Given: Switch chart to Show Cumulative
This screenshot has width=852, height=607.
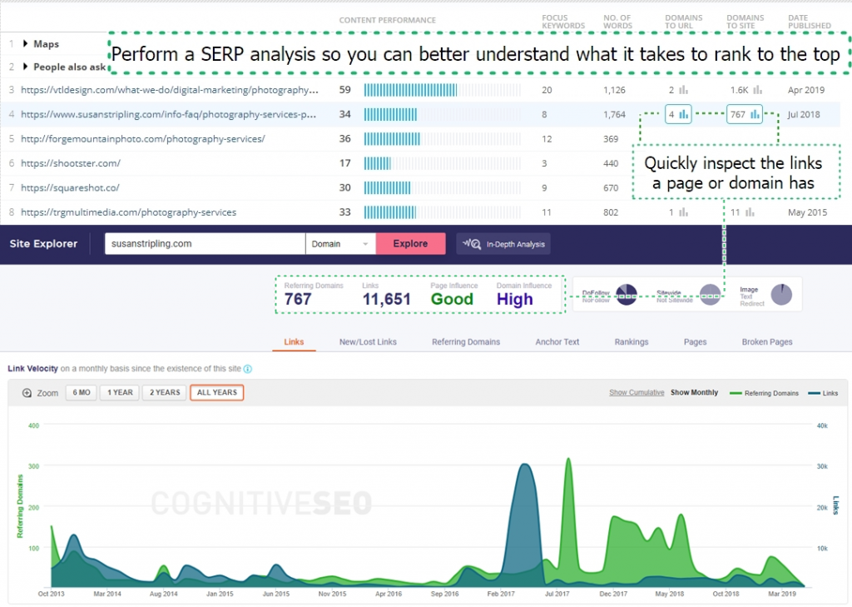Looking at the screenshot, I should 637,392.
